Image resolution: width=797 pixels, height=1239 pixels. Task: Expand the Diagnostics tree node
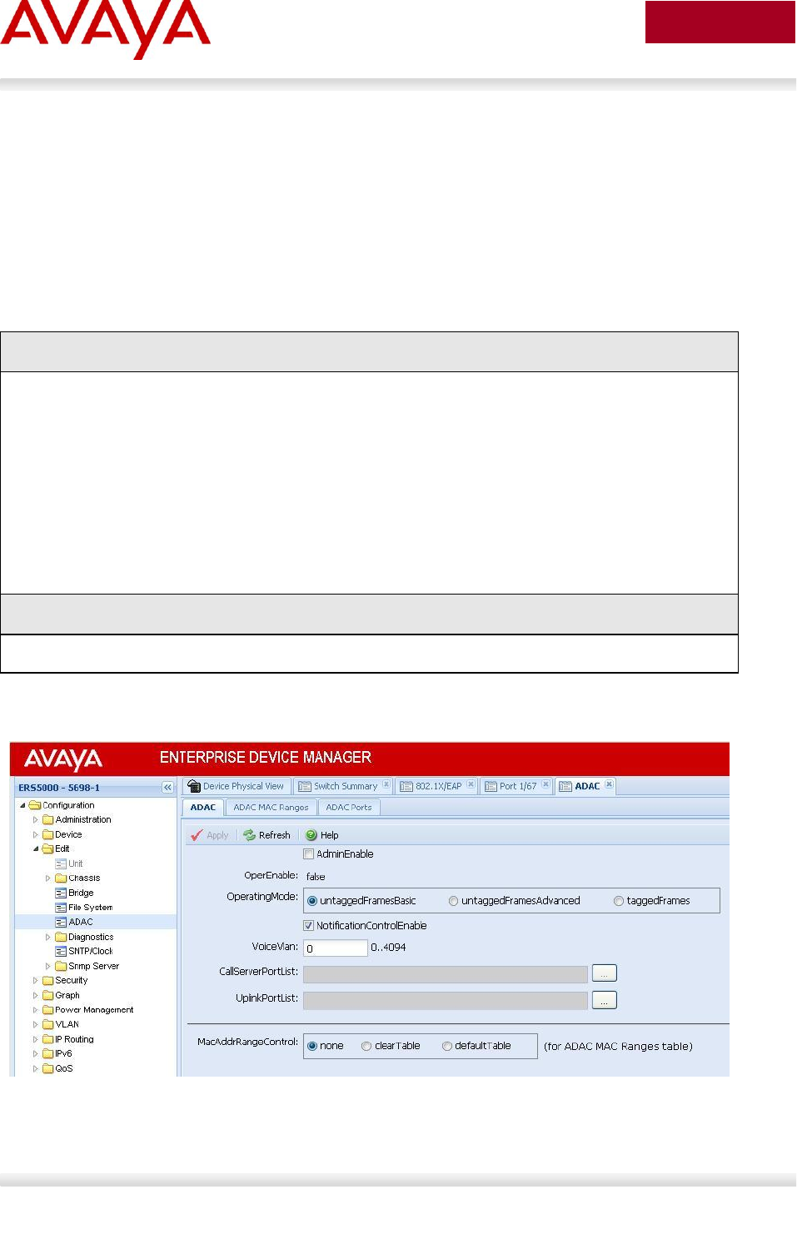pos(47,937)
